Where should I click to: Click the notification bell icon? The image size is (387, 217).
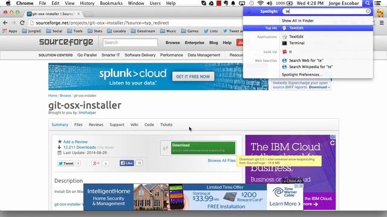pyautogui.click(x=233, y=3)
